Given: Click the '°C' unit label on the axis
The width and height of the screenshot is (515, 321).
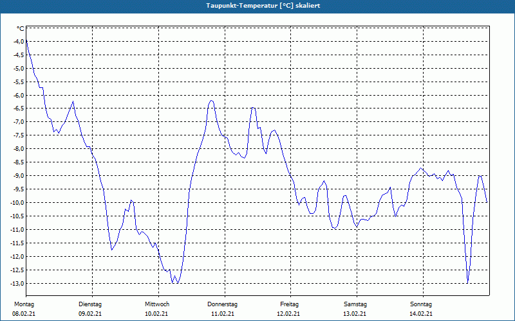Looking at the screenshot, I should (x=21, y=28).
